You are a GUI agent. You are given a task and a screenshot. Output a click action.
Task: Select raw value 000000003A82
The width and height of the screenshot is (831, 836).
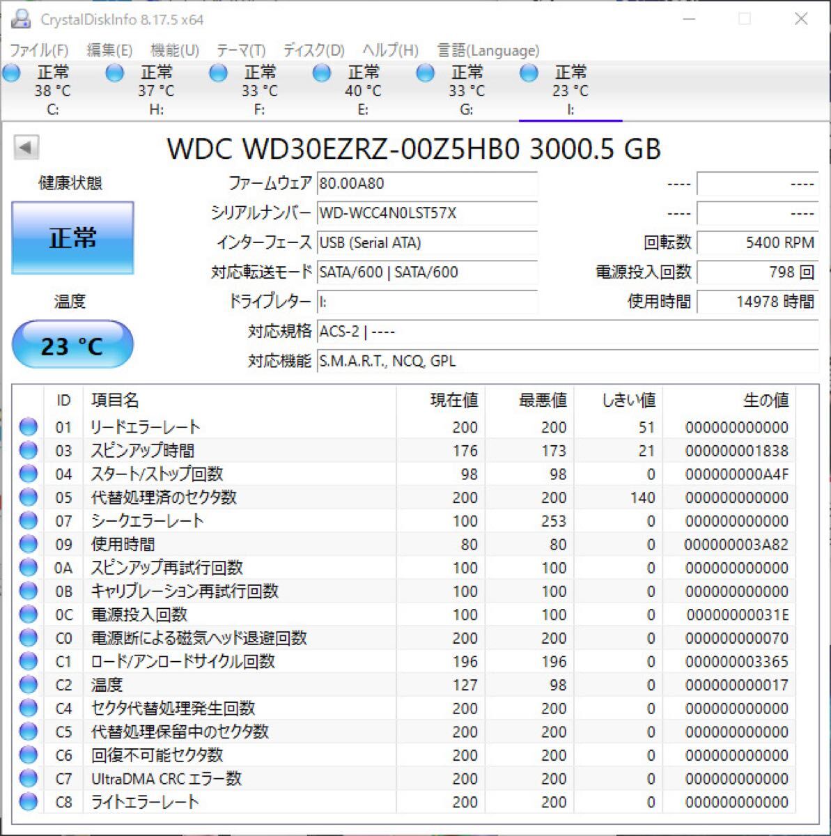(736, 544)
